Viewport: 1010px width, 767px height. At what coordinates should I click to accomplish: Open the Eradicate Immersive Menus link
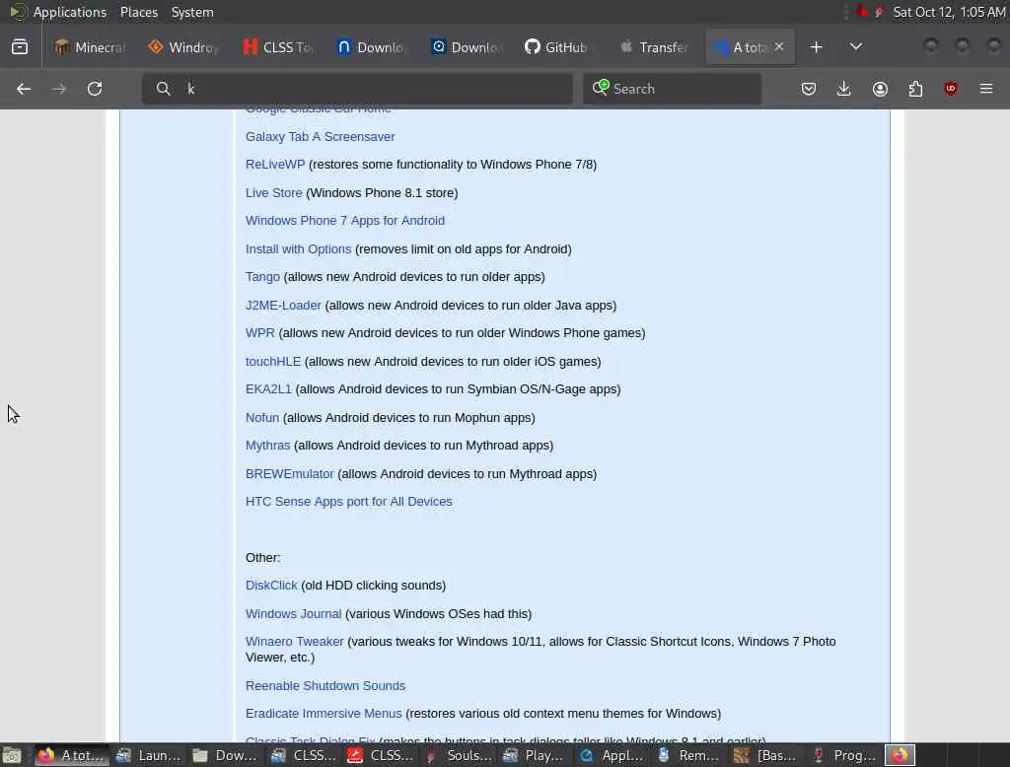[x=324, y=714]
